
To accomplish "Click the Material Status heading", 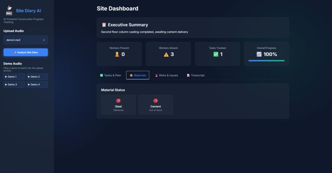I will coord(113,90).
